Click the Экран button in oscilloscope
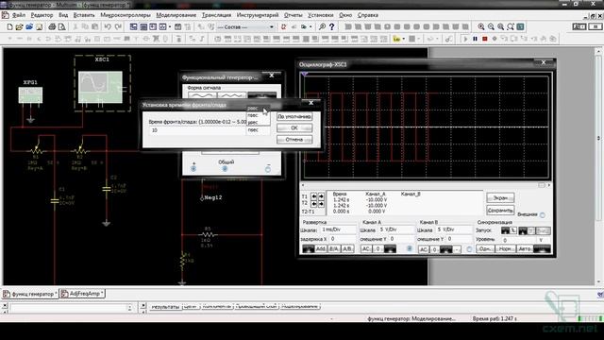The width and height of the screenshot is (604, 340). (500, 197)
